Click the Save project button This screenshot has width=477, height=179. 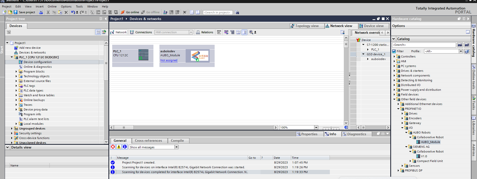(x=24, y=12)
